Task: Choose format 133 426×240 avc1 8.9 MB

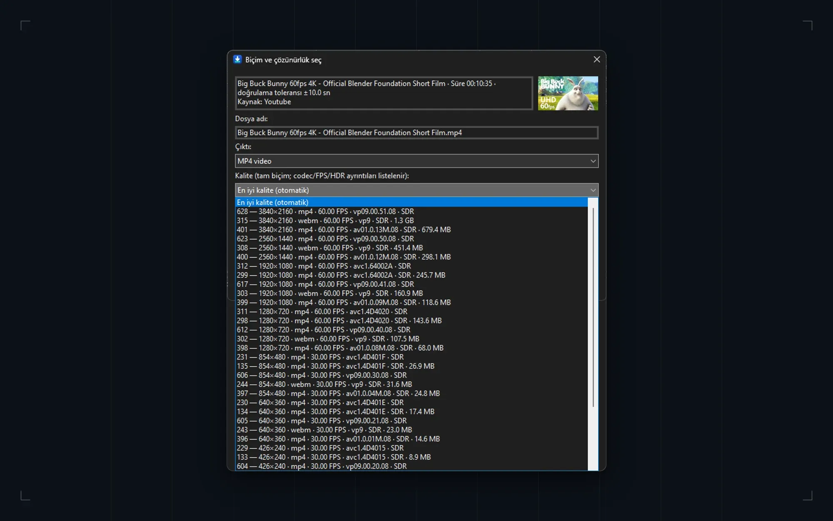Action: coord(412,457)
